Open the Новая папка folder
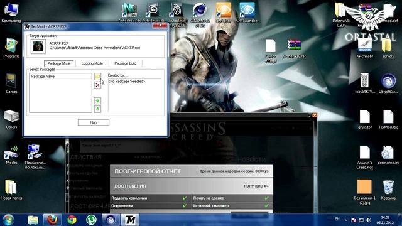The image size is (402, 226). click(x=11, y=190)
